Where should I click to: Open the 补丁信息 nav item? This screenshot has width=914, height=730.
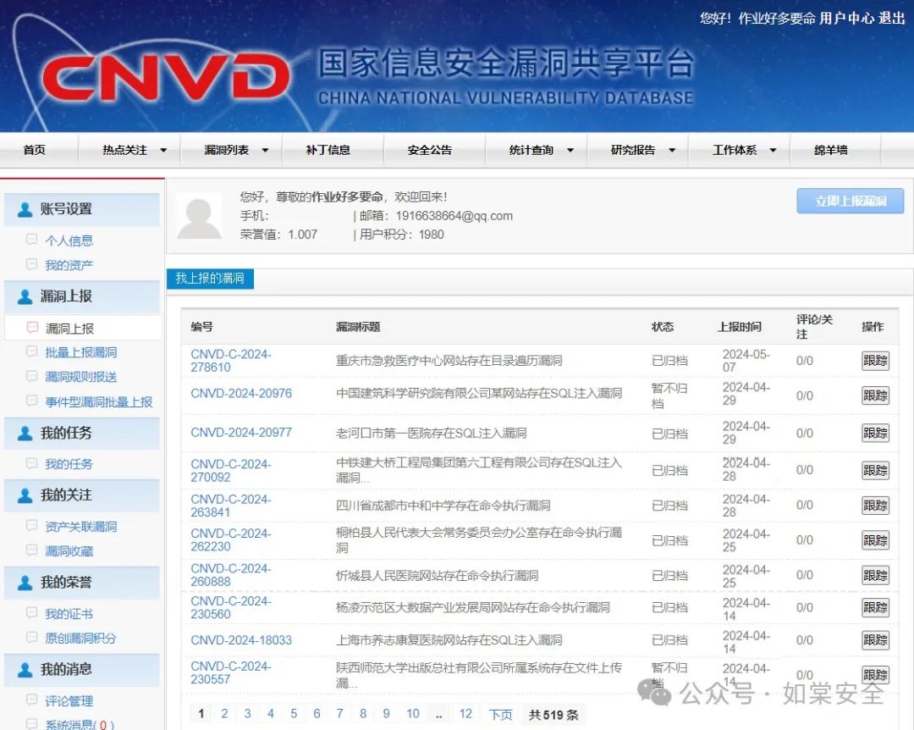pyautogui.click(x=328, y=151)
